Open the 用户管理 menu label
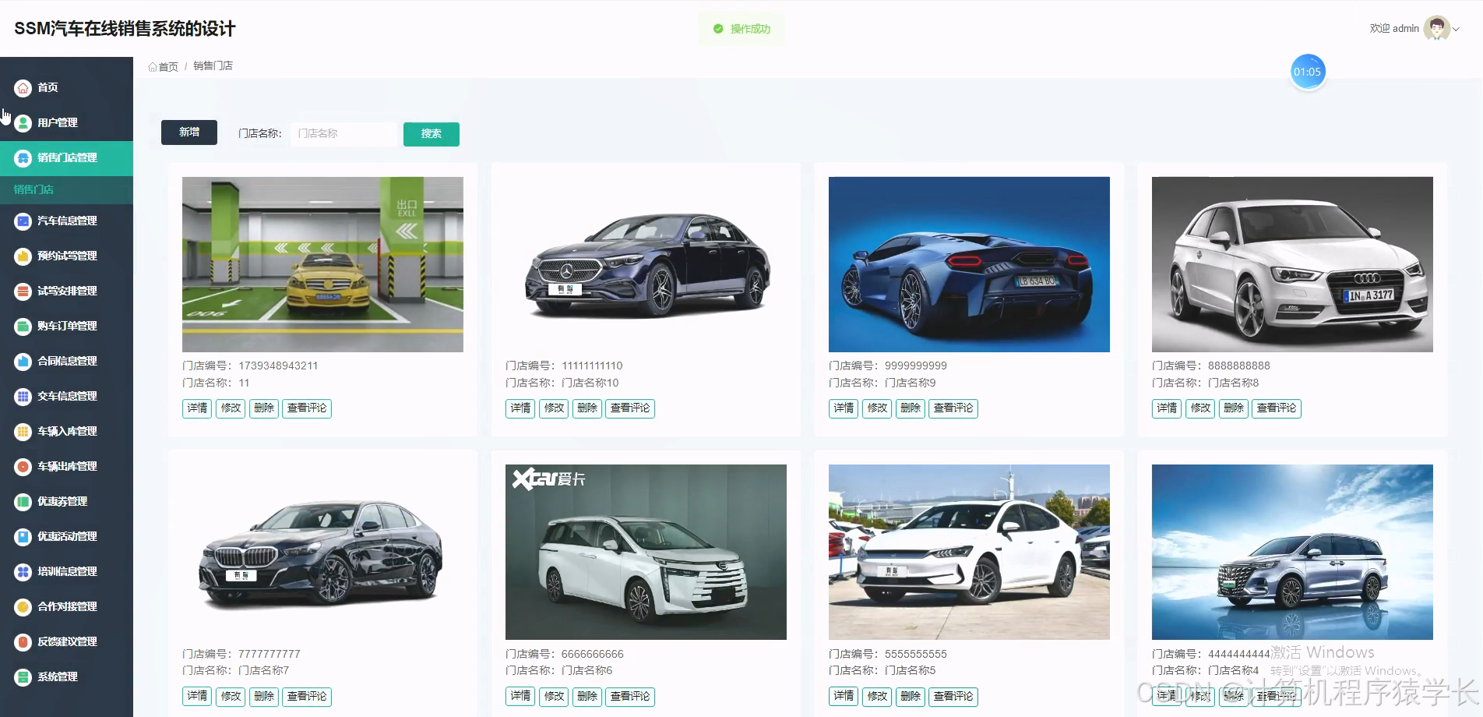The height and width of the screenshot is (717, 1483). pyautogui.click(x=58, y=123)
